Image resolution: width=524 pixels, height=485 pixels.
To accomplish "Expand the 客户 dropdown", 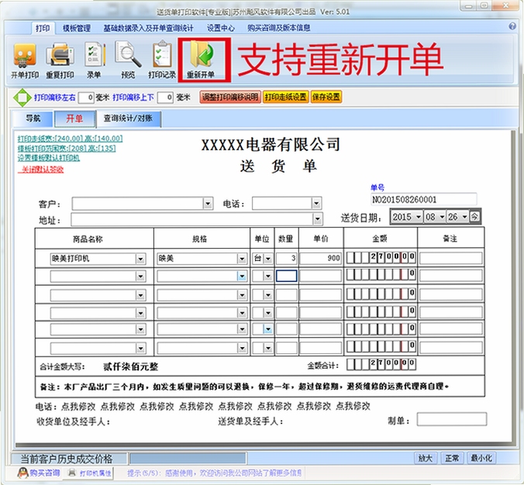I will 208,204.
